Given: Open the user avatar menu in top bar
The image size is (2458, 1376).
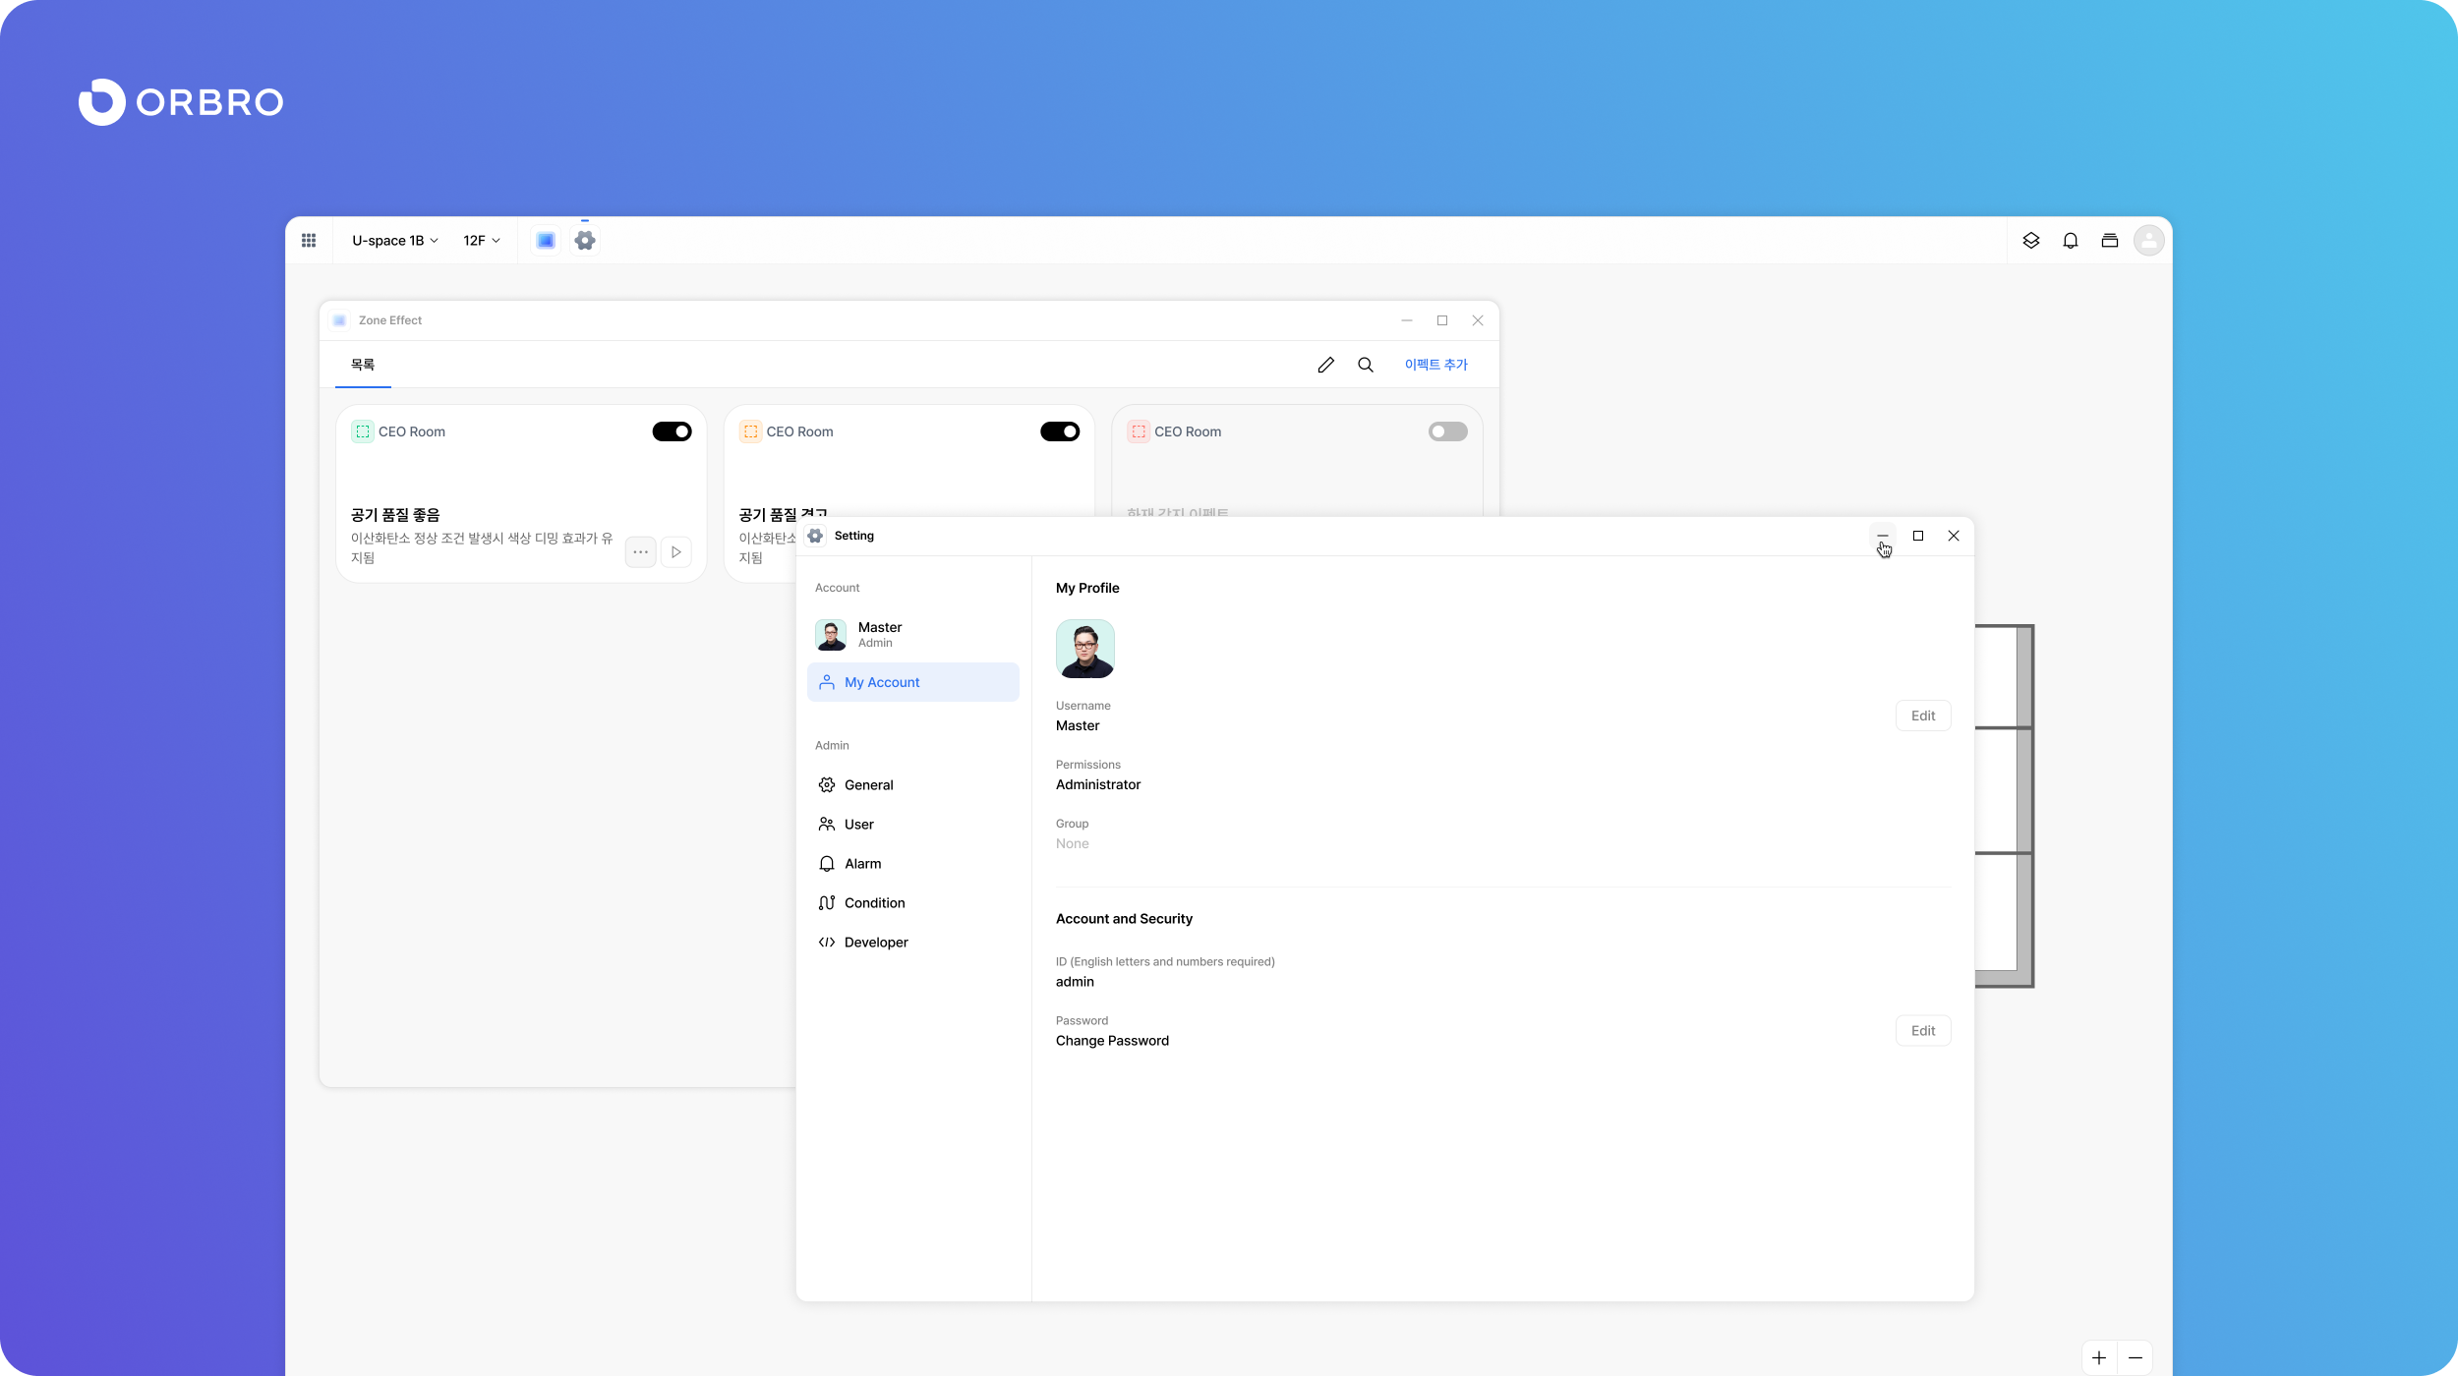Looking at the screenshot, I should (2149, 241).
